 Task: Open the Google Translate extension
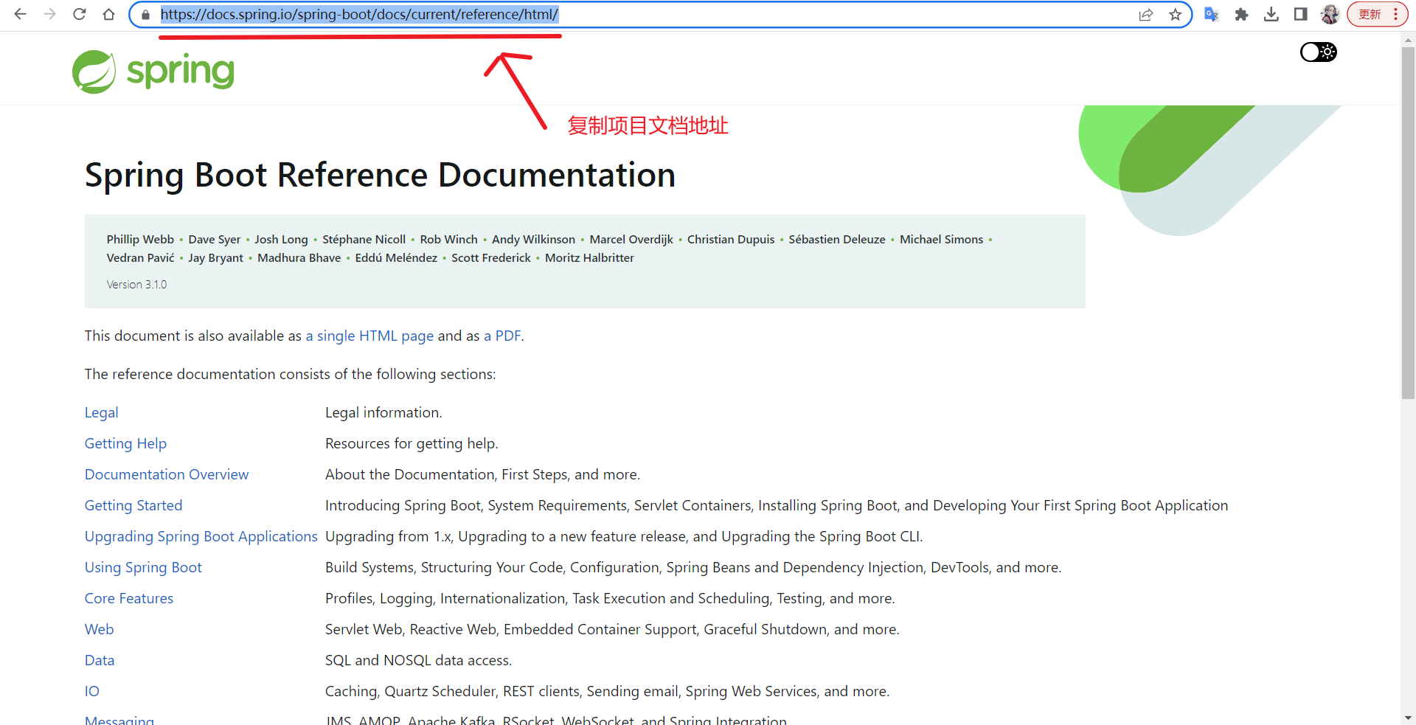pos(1211,14)
